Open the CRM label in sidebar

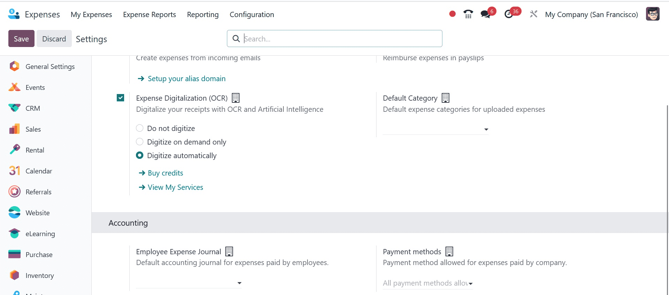(x=33, y=108)
